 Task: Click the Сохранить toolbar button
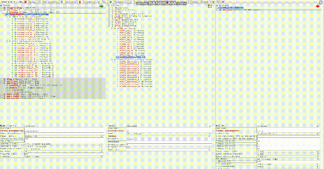[87, 2]
